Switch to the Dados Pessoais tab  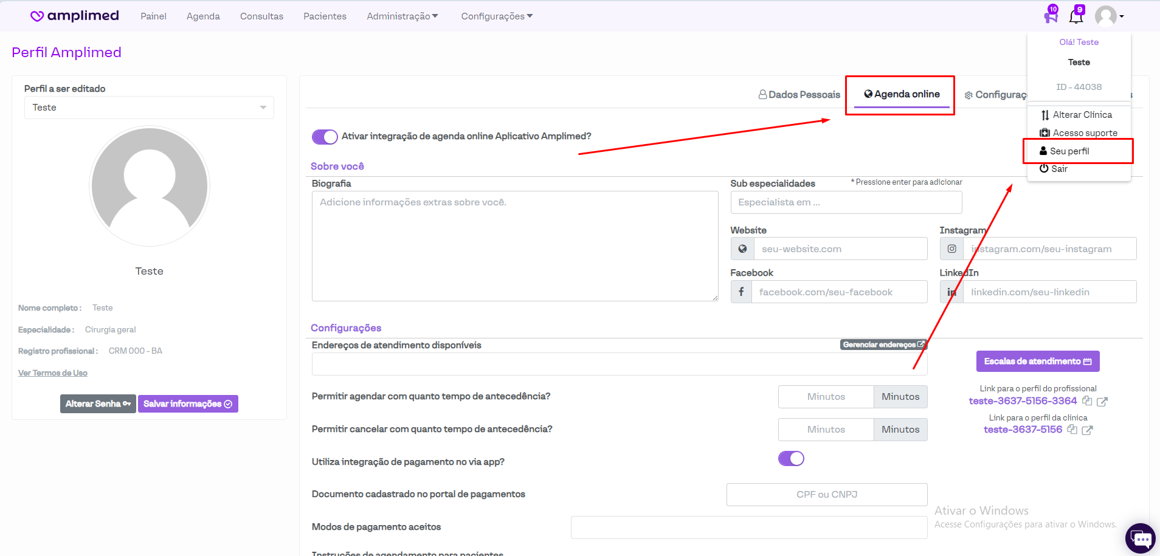799,95
